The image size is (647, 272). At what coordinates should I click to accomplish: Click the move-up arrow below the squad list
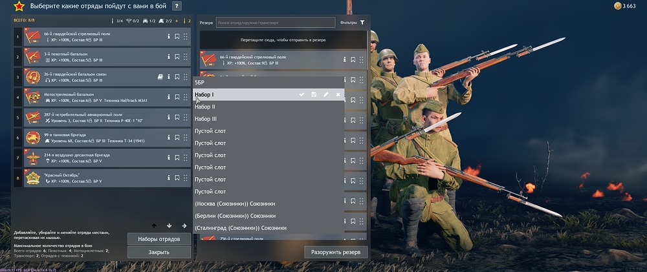tap(154, 226)
